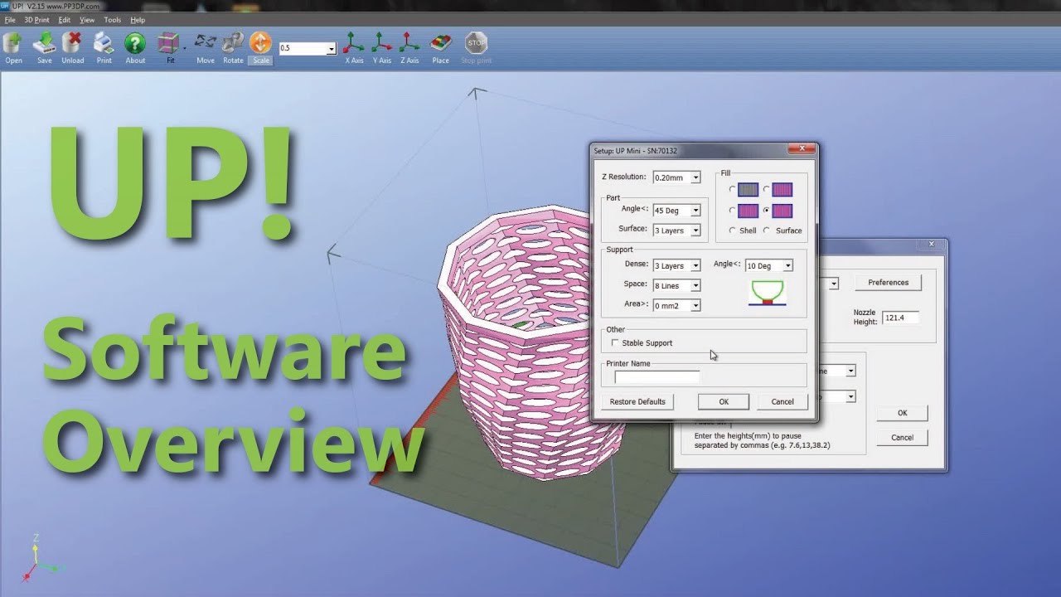
Task: Open the About help icon
Action: [x=135, y=43]
